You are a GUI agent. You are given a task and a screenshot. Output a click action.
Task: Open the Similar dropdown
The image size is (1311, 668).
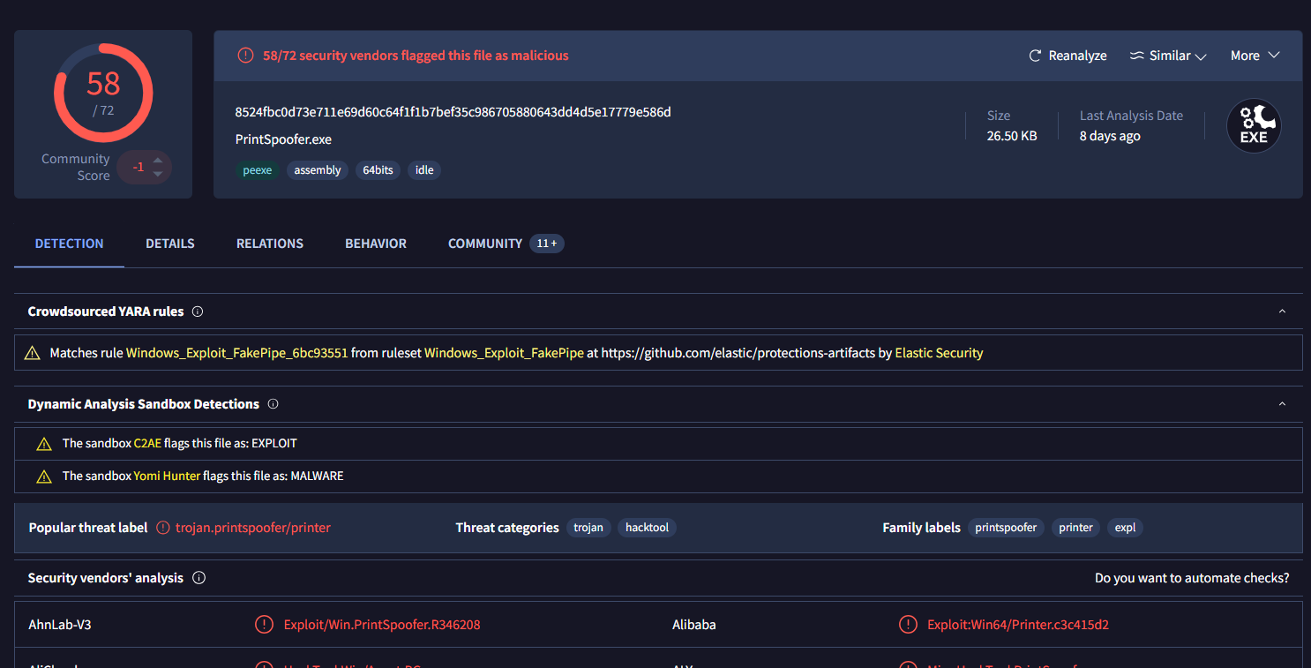pos(1168,56)
